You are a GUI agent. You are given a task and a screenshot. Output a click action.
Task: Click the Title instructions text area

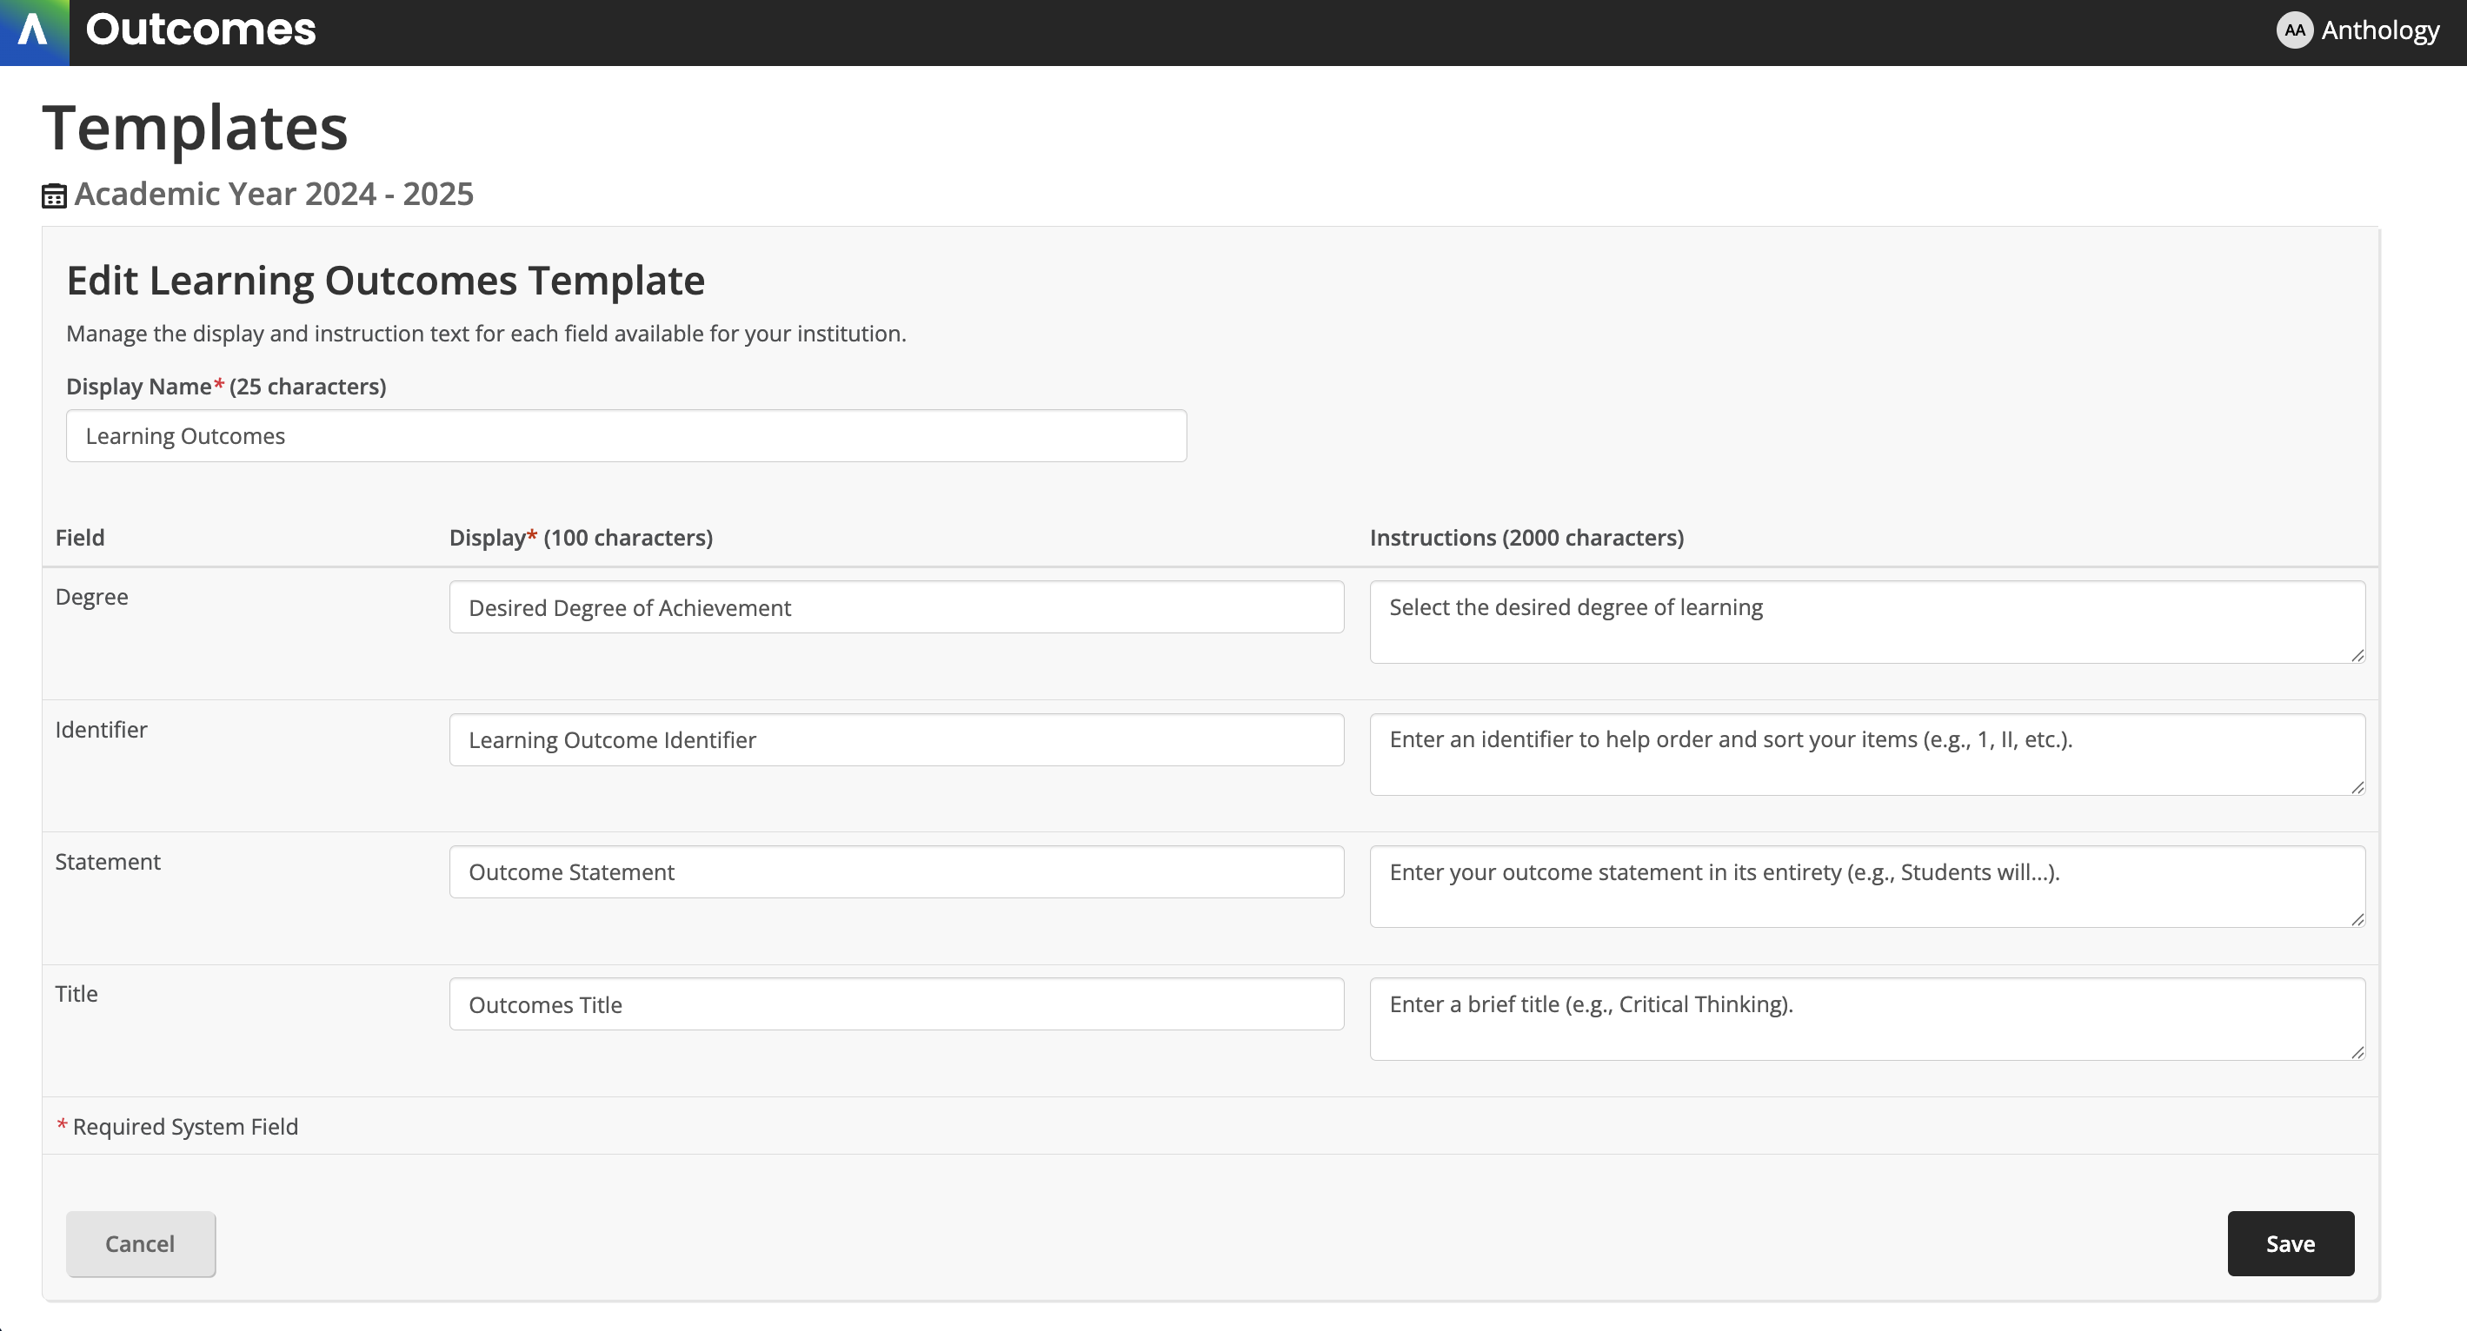[1865, 1019]
